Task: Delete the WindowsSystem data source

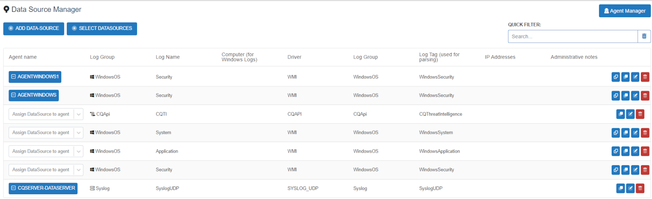Action: (645, 133)
